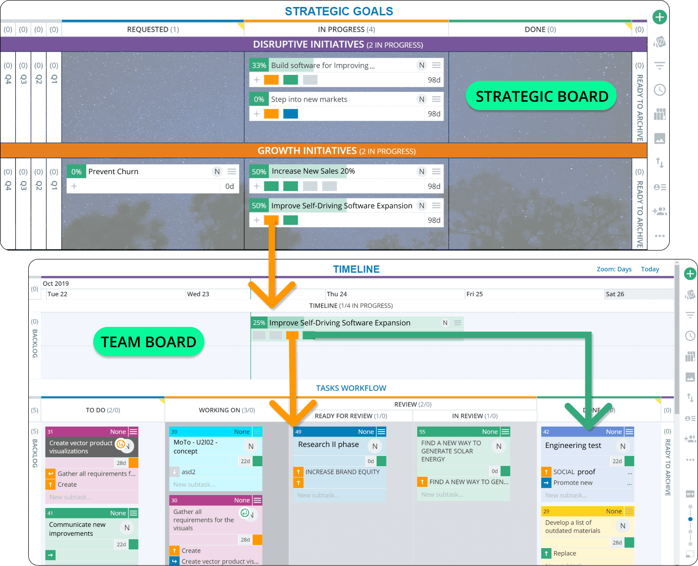Image resolution: width=698 pixels, height=566 pixels.
Task: Click the green plus button on the Team board sidebar
Action: [x=690, y=273]
